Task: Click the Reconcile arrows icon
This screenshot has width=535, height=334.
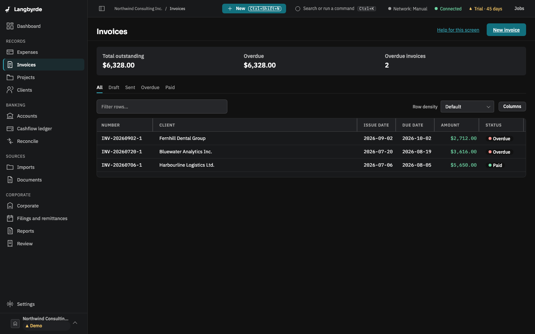Action: point(10,141)
